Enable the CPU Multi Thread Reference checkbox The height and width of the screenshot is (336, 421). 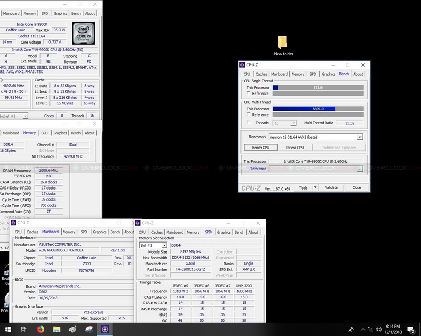tap(249, 114)
